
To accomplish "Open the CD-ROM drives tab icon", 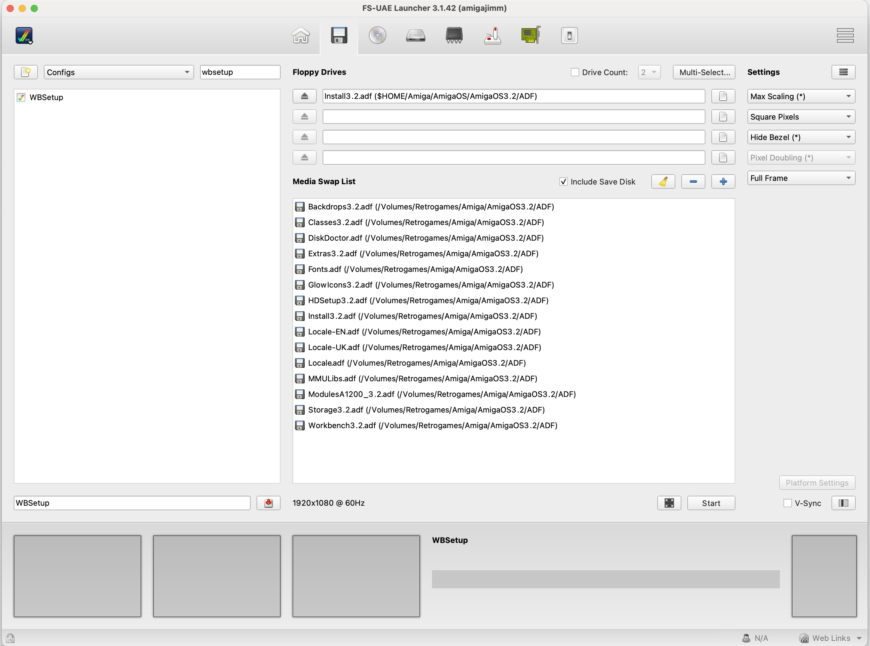I will click(x=377, y=35).
